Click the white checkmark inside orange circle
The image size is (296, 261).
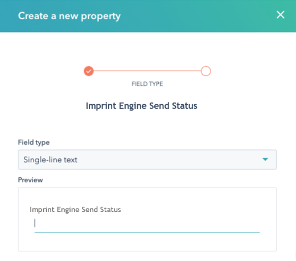pos(89,71)
